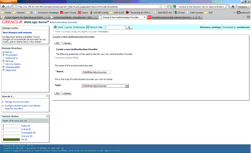
Task: Click the search magnifier in browser search box
Action: pyautogui.click(x=227, y=7)
